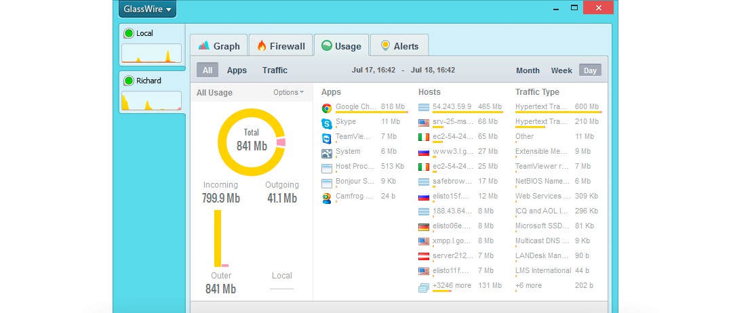
Task: Click the Incoming 799.9 Mb value
Action: 221,199
